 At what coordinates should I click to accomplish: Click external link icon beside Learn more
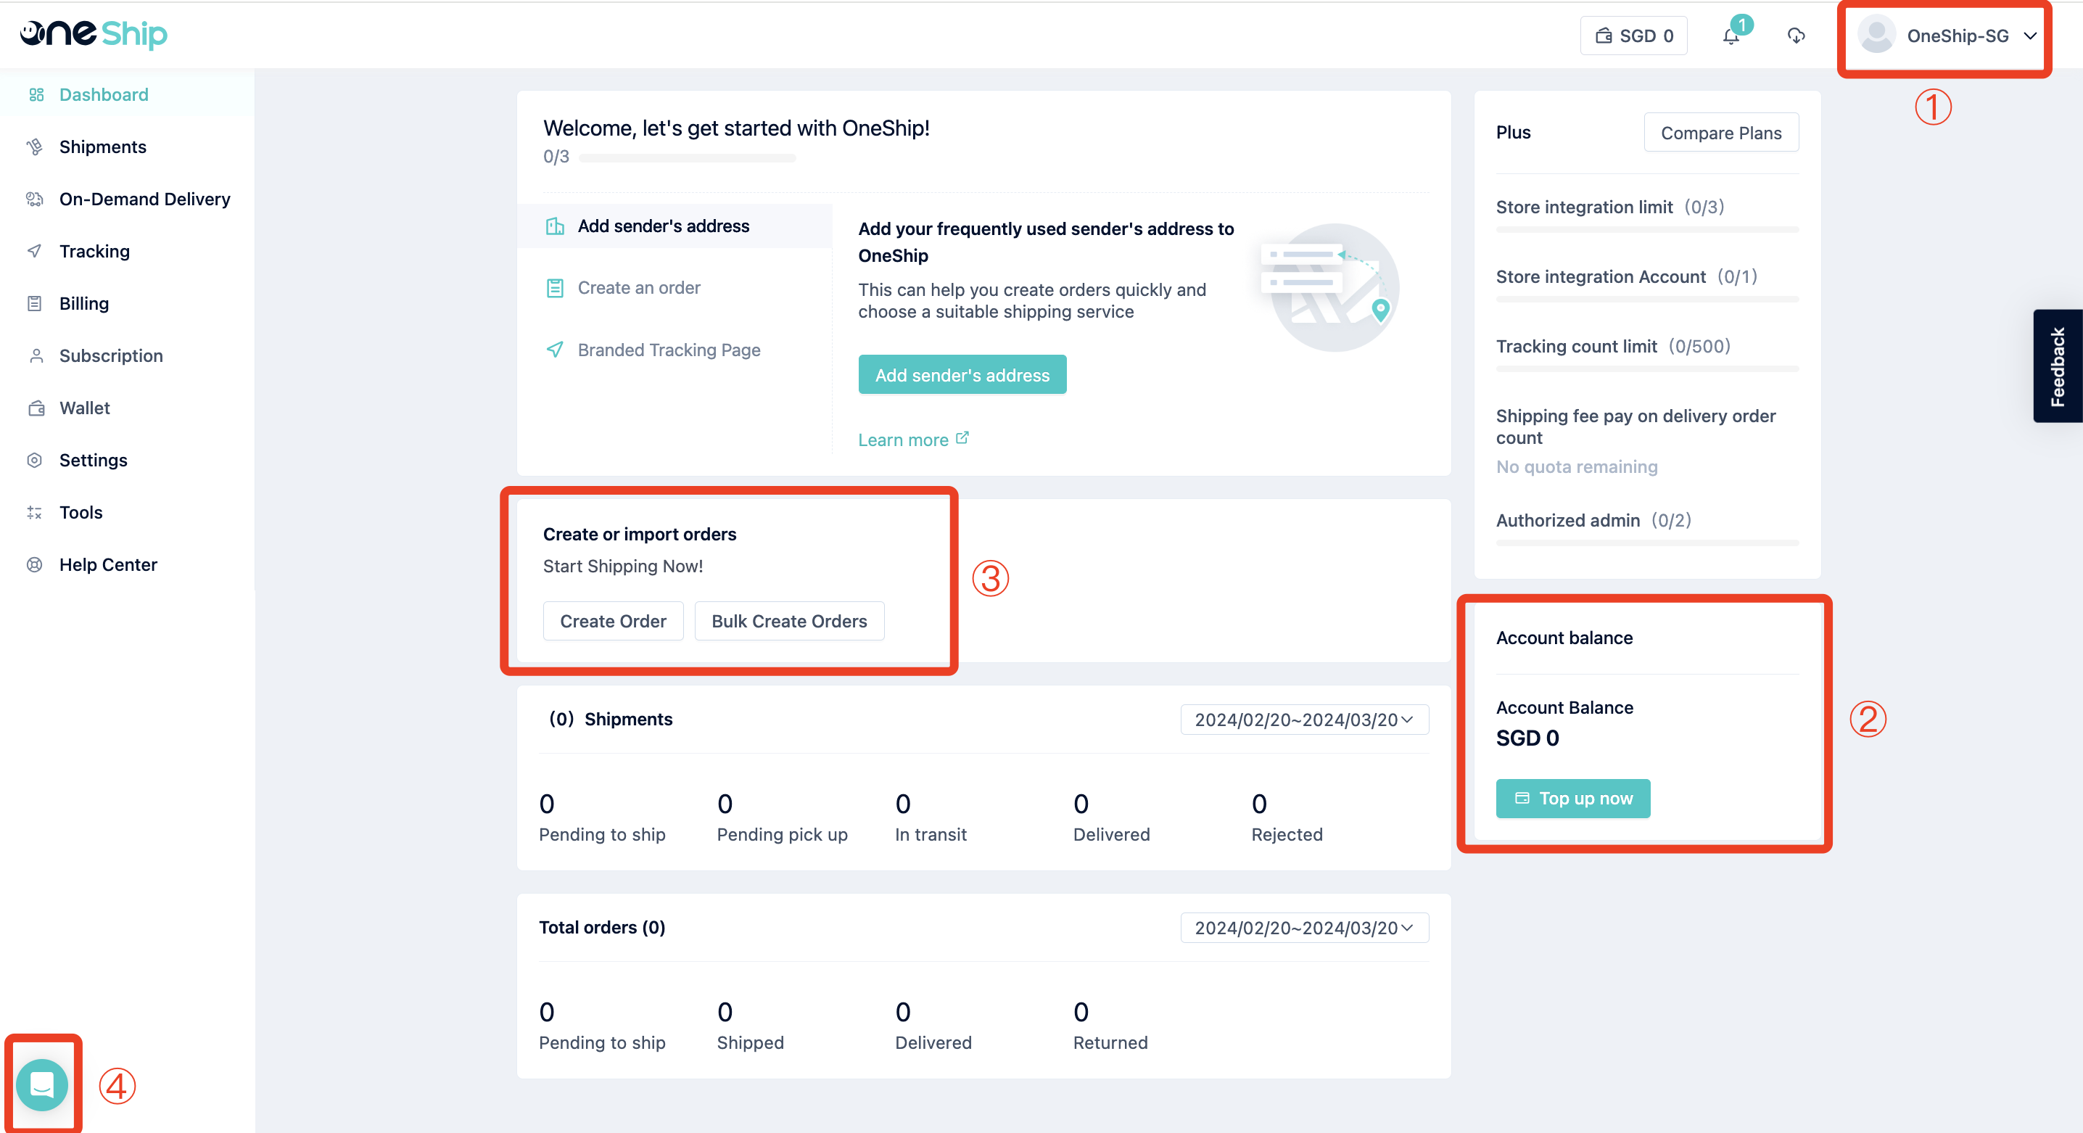(962, 438)
